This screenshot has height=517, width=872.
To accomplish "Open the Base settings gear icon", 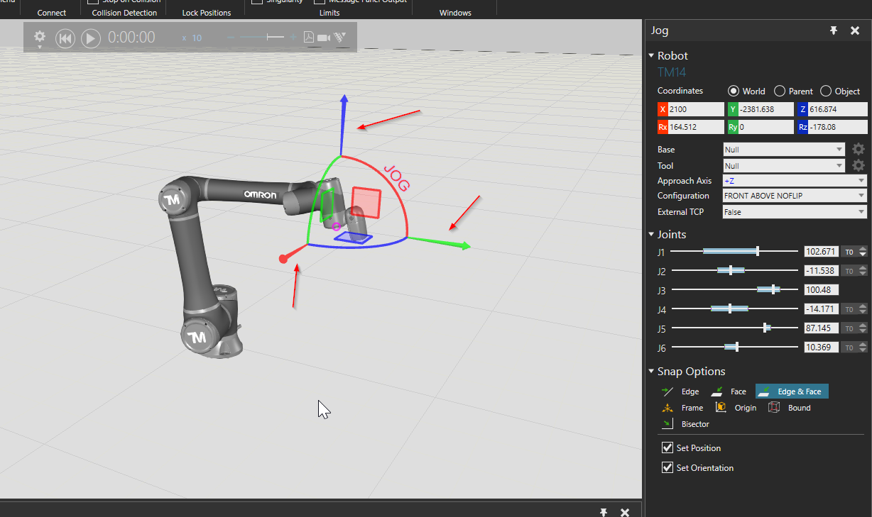I will tap(859, 150).
